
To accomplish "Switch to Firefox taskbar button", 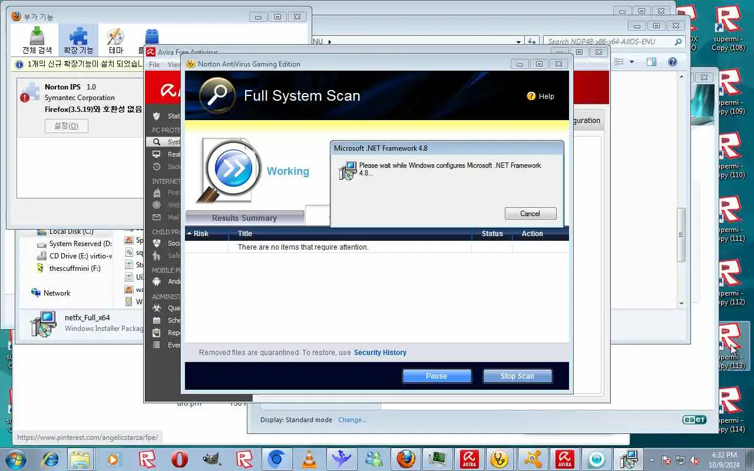I will (406, 459).
